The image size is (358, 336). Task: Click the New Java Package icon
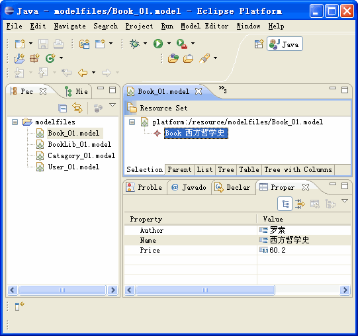[x=34, y=58]
